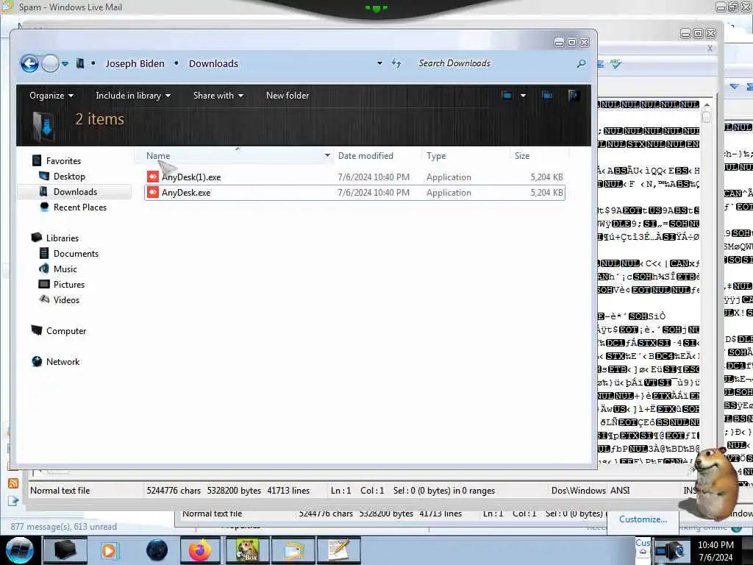Click the Change your view icon
This screenshot has height=565, width=753.
point(507,96)
